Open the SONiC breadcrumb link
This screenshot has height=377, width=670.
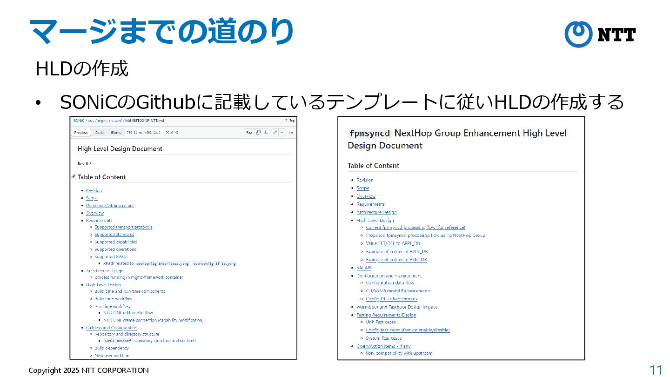[78, 121]
